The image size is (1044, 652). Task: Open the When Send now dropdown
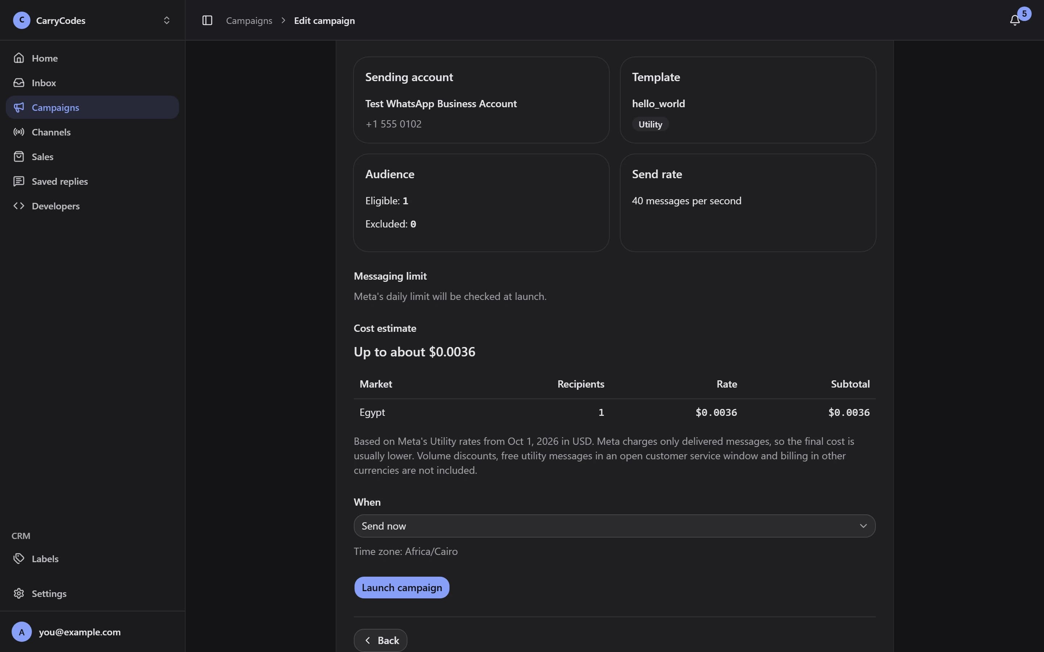click(x=614, y=526)
